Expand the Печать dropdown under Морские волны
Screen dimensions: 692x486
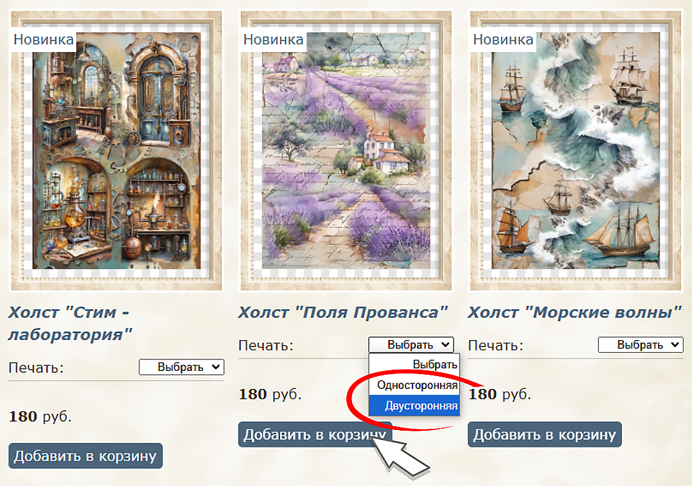(x=641, y=345)
